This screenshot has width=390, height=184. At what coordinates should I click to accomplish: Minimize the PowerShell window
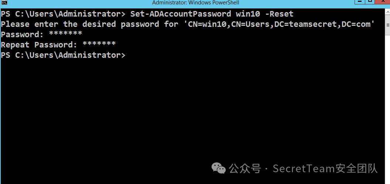[x=359, y=2]
